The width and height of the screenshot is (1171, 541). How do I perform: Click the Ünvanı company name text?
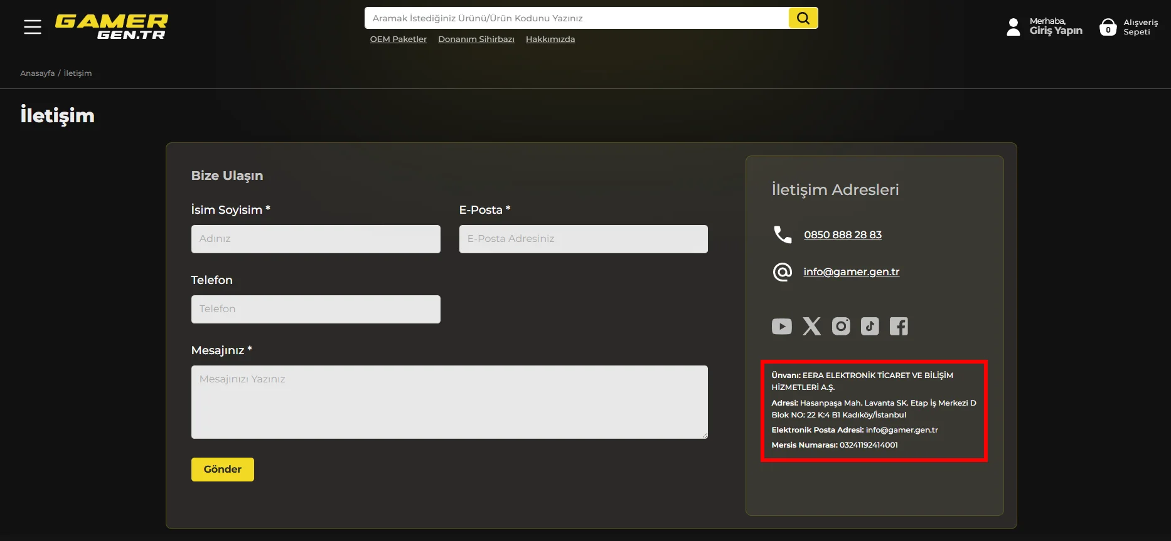862,381
